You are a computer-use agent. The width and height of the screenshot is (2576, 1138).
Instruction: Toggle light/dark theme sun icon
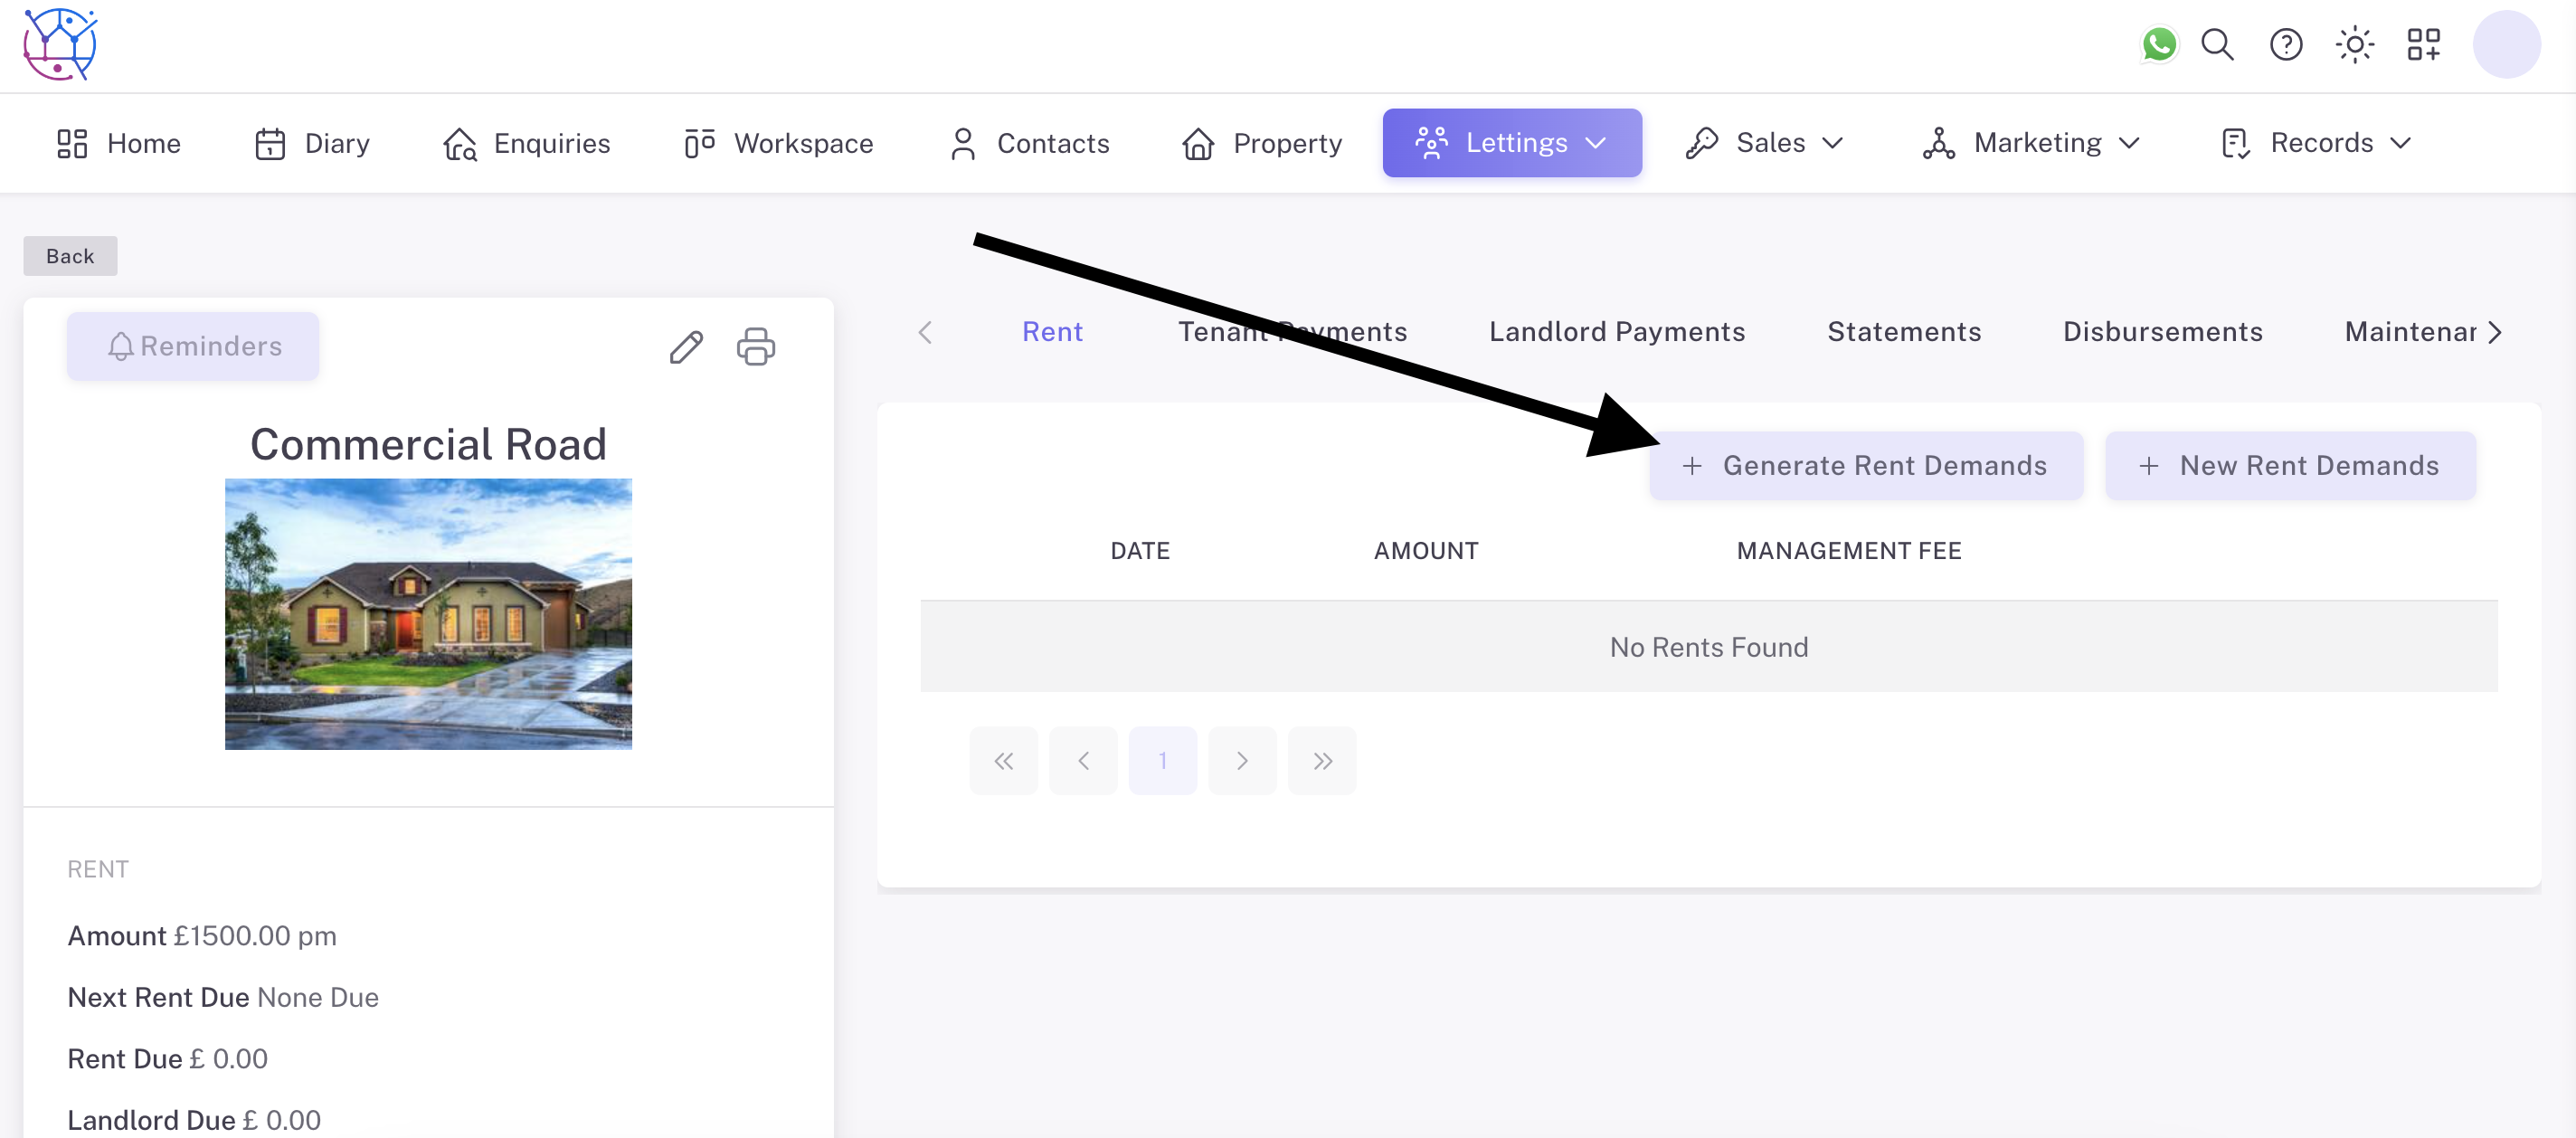pyautogui.click(x=2355, y=45)
